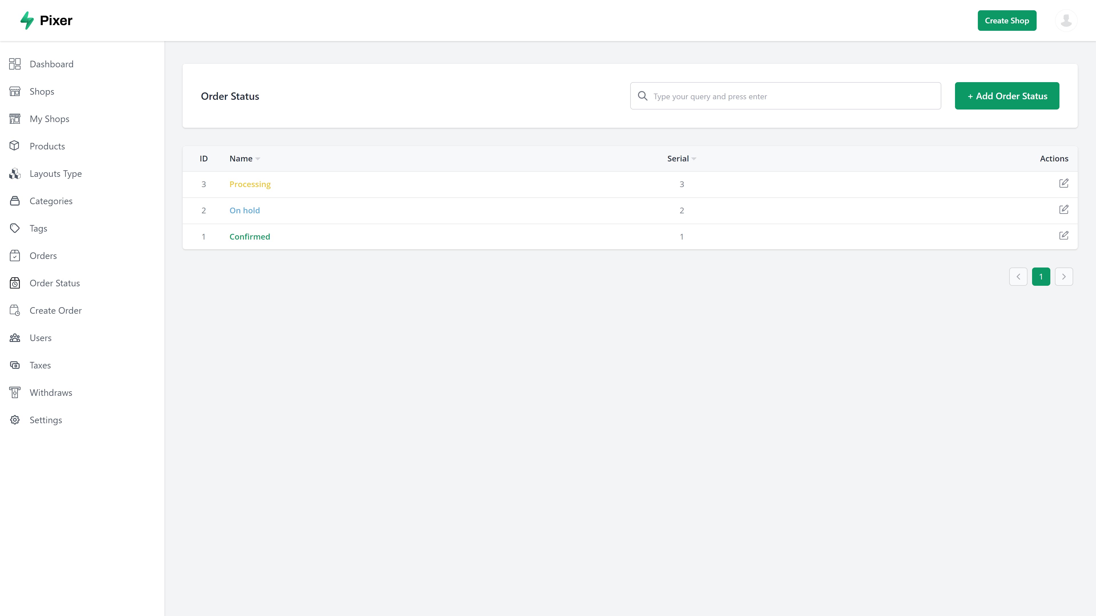
Task: Click the Tags label icon
Action: pyautogui.click(x=15, y=228)
